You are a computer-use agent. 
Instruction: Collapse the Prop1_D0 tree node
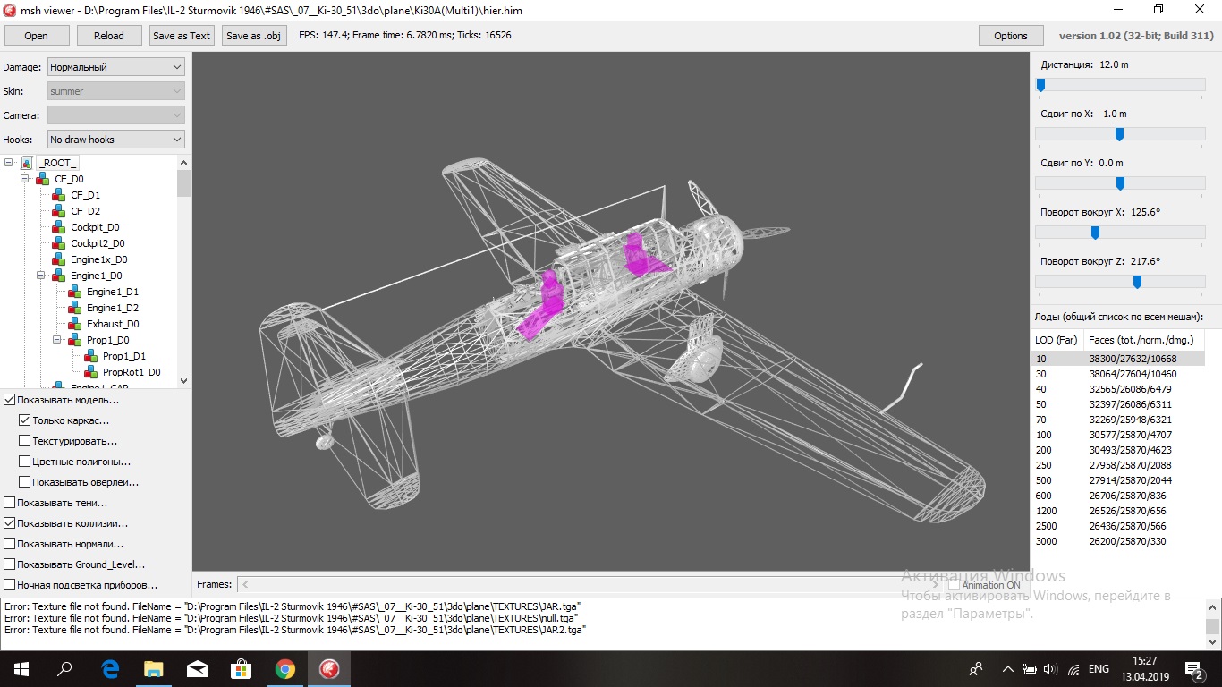[57, 340]
